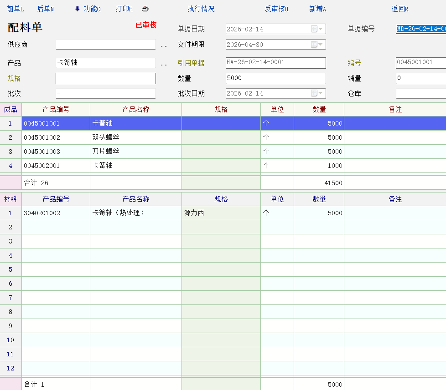446x390 pixels.
Task: Select the 双头螺丝 row in the products table
Action: point(106,137)
